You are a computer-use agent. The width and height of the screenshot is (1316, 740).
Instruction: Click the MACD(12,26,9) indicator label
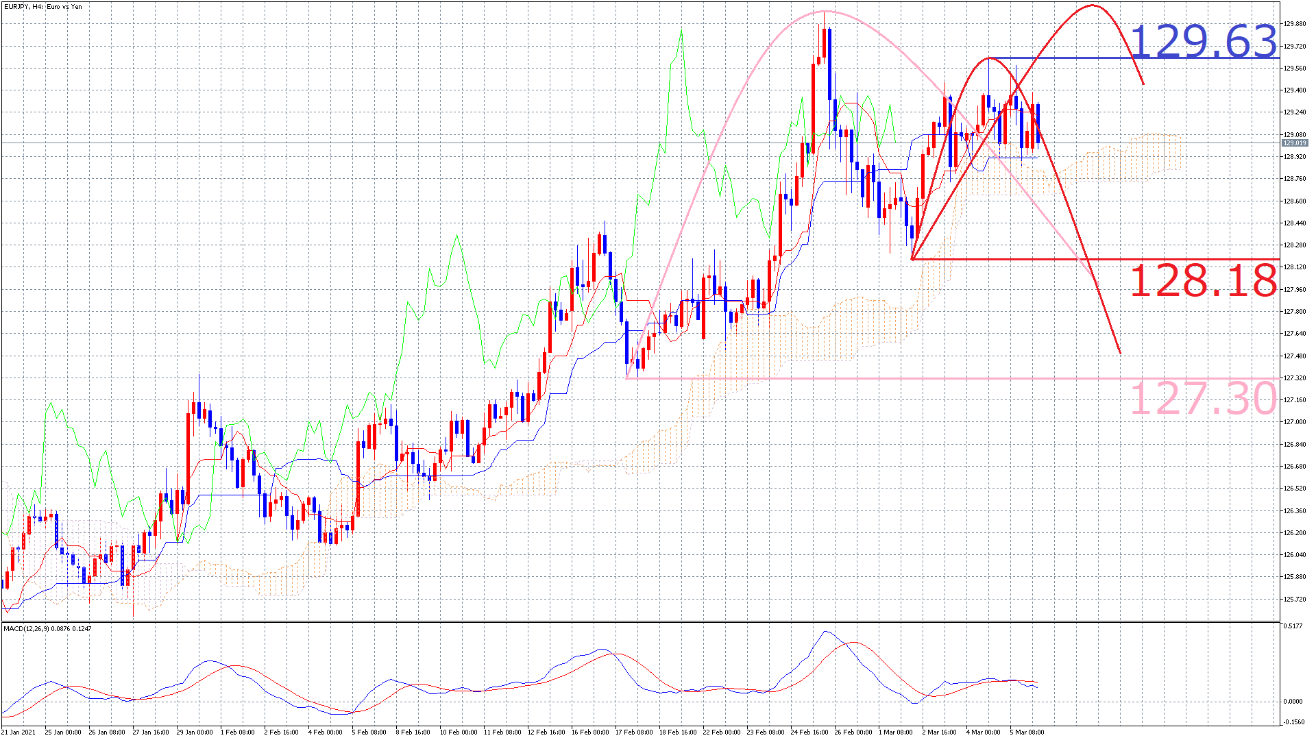47,628
